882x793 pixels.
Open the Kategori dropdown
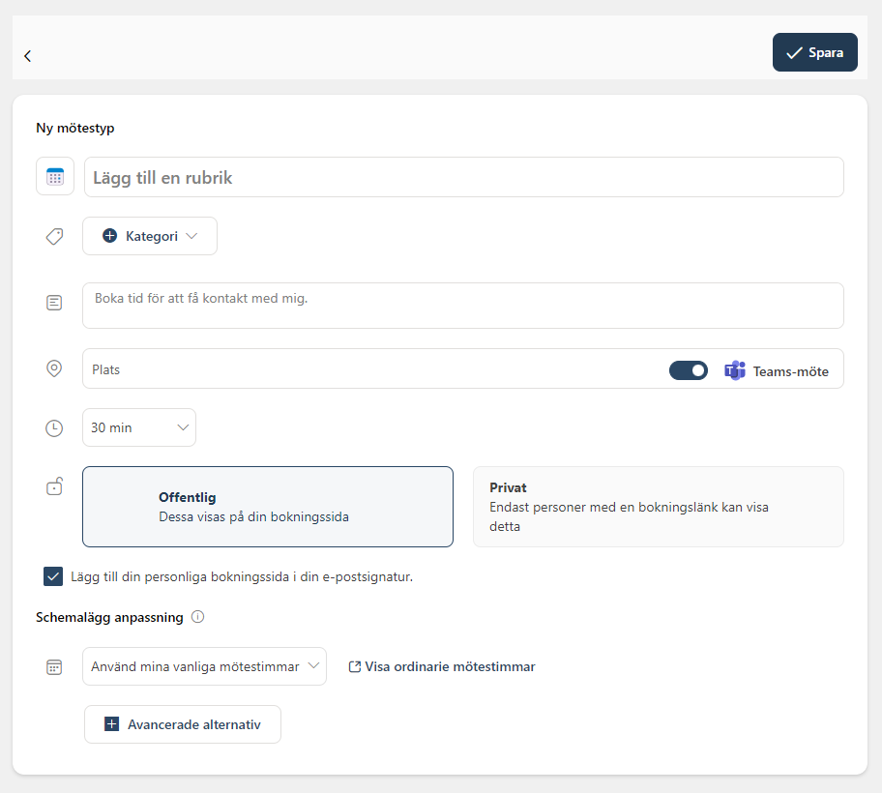pyautogui.click(x=150, y=236)
